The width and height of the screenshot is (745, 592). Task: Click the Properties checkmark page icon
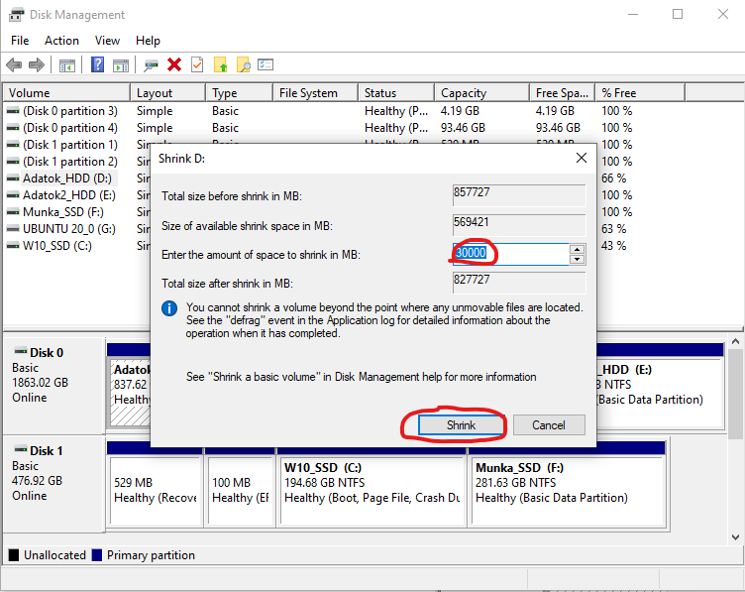pos(197,64)
